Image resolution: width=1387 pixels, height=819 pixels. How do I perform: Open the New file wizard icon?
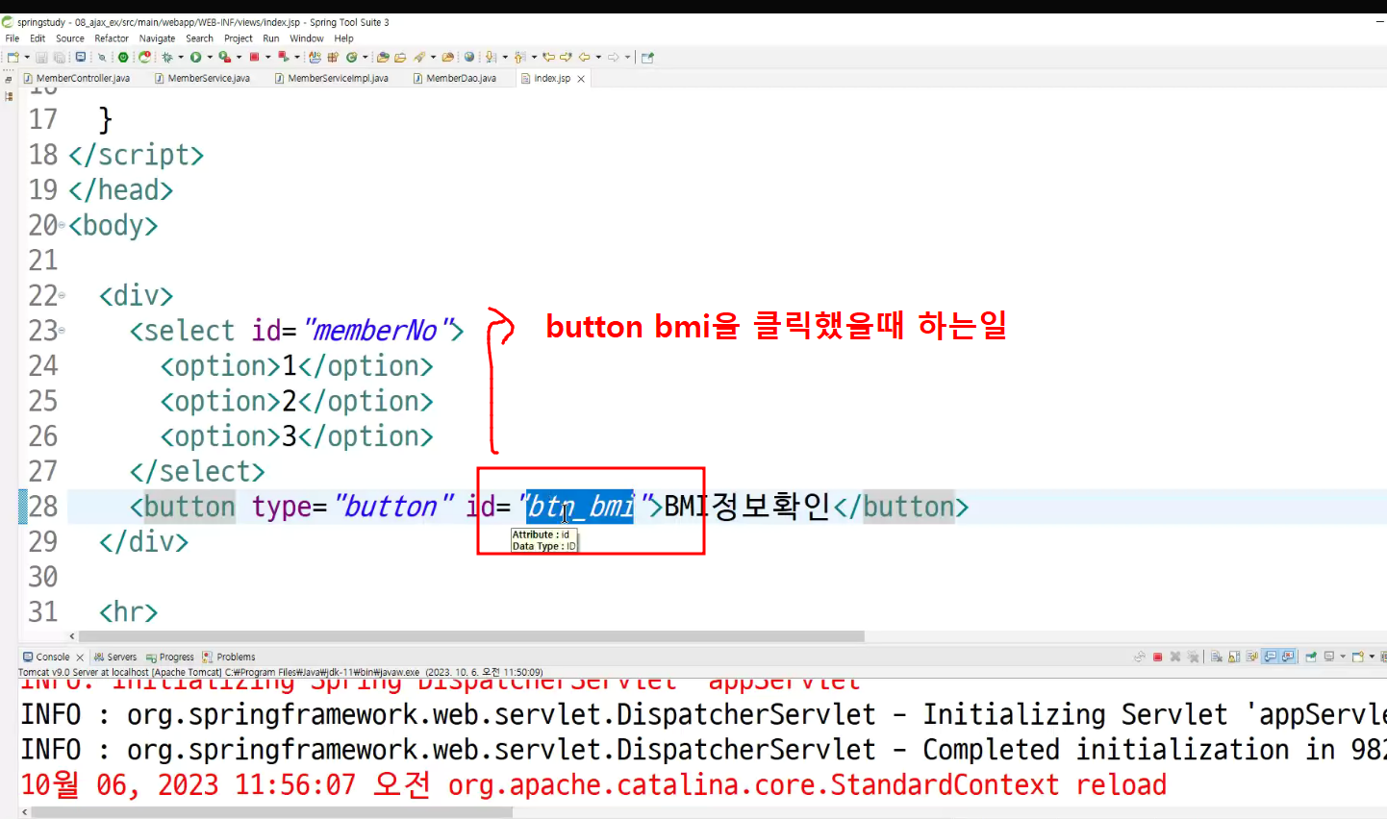pos(13,58)
